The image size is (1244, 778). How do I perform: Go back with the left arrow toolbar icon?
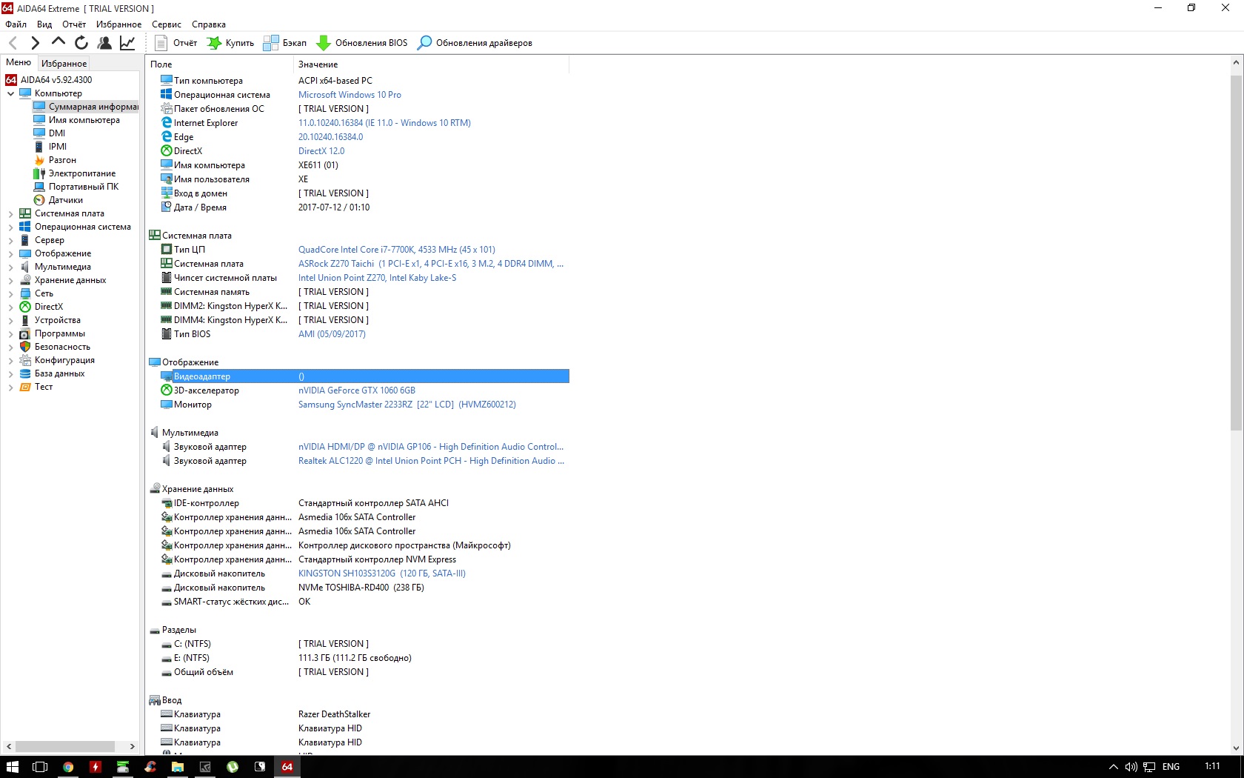point(13,43)
